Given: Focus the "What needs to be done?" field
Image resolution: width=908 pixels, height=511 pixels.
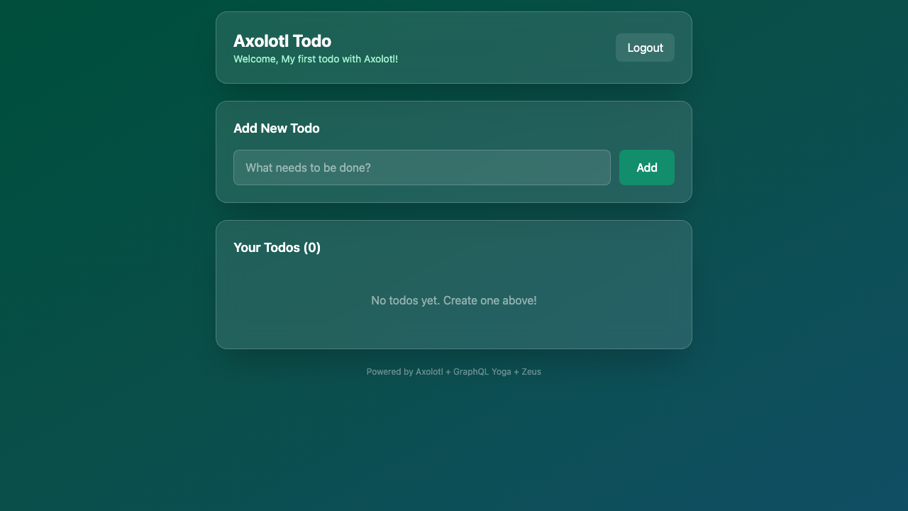Looking at the screenshot, I should point(421,167).
